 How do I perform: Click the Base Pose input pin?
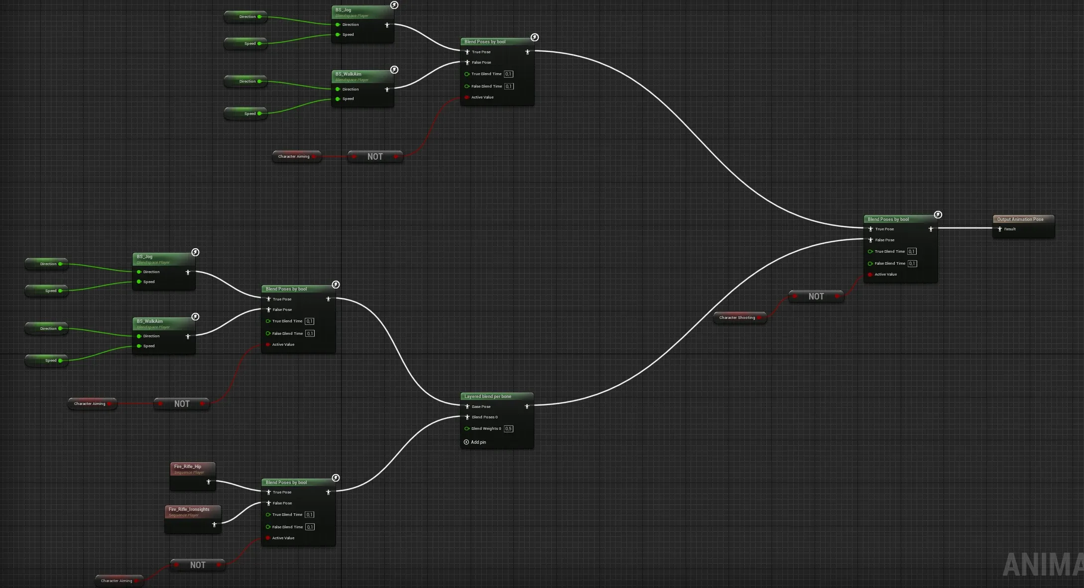click(x=467, y=406)
